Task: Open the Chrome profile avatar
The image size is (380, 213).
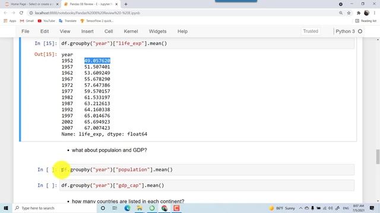Action: pyautogui.click(x=367, y=13)
